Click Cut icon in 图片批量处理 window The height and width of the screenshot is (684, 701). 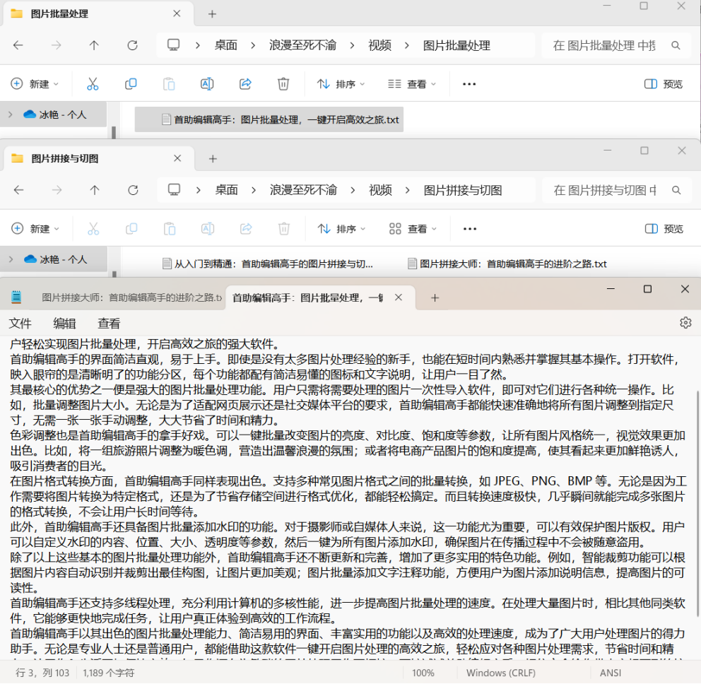(93, 84)
